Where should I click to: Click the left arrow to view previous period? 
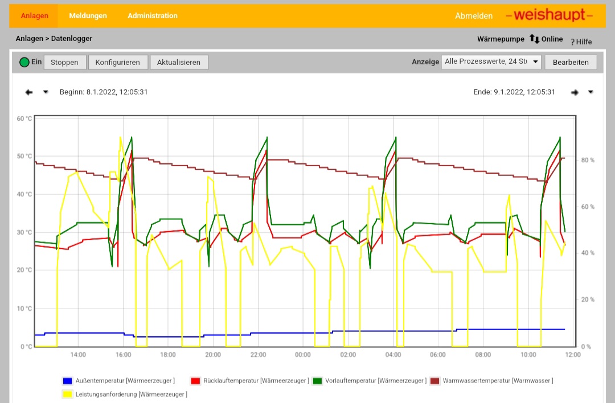29,92
